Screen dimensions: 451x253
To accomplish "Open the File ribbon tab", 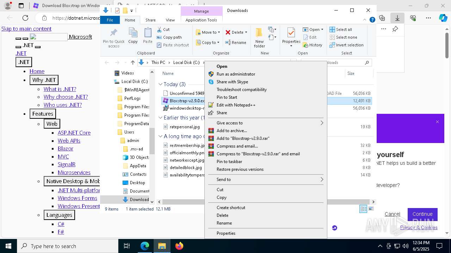I will 110,20.
